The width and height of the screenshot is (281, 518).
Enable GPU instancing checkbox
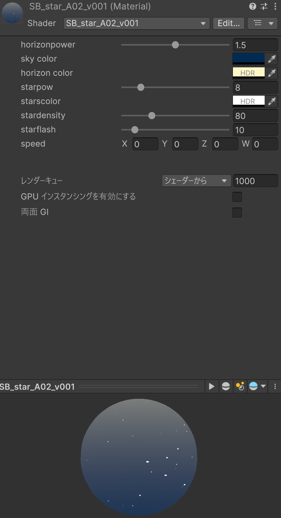[237, 197]
